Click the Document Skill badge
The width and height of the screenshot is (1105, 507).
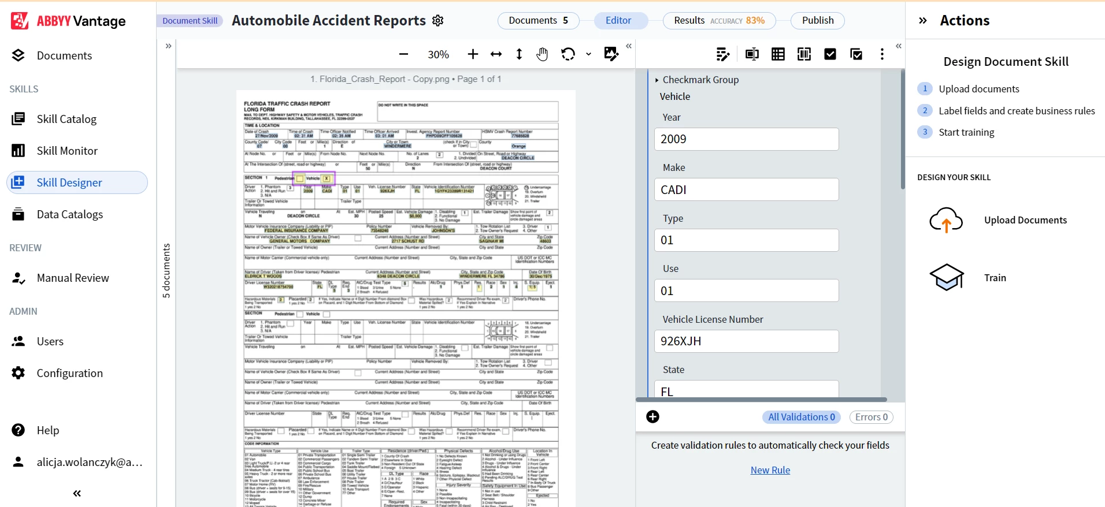(190, 21)
